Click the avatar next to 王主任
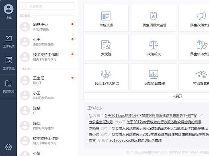Viewport: 209px width, 156px height. pos(25,80)
